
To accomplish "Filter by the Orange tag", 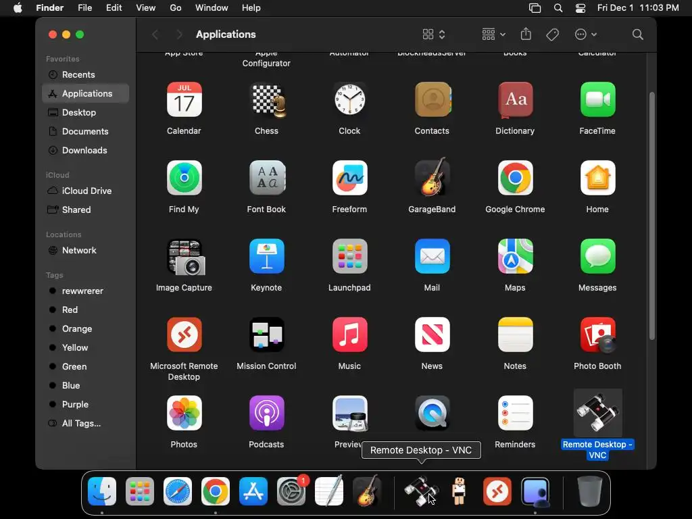I will 86,329.
